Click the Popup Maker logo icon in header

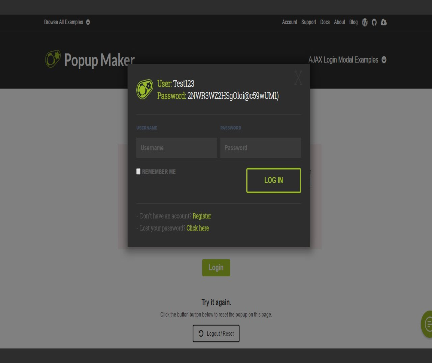pos(53,59)
